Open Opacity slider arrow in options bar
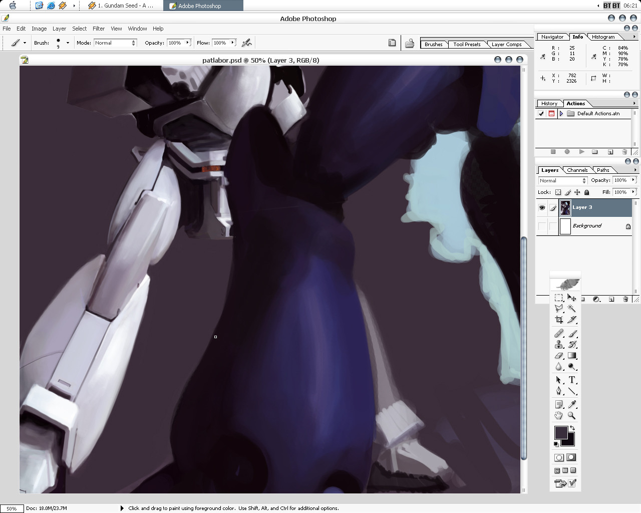 [x=188, y=43]
